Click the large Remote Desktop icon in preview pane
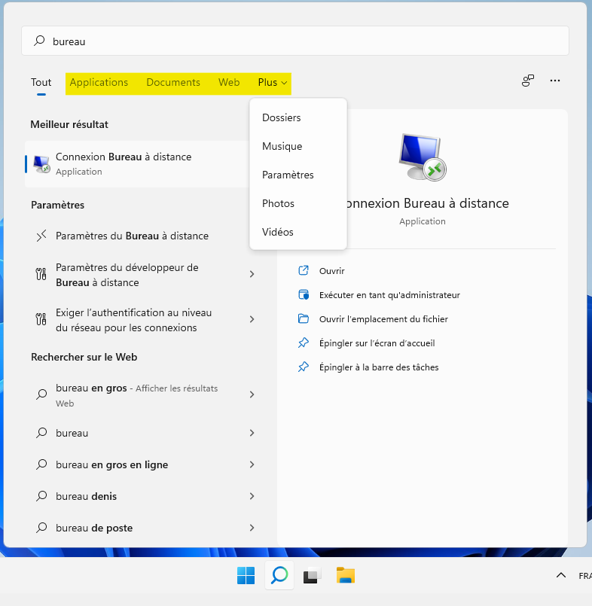592x606 pixels. (422, 157)
